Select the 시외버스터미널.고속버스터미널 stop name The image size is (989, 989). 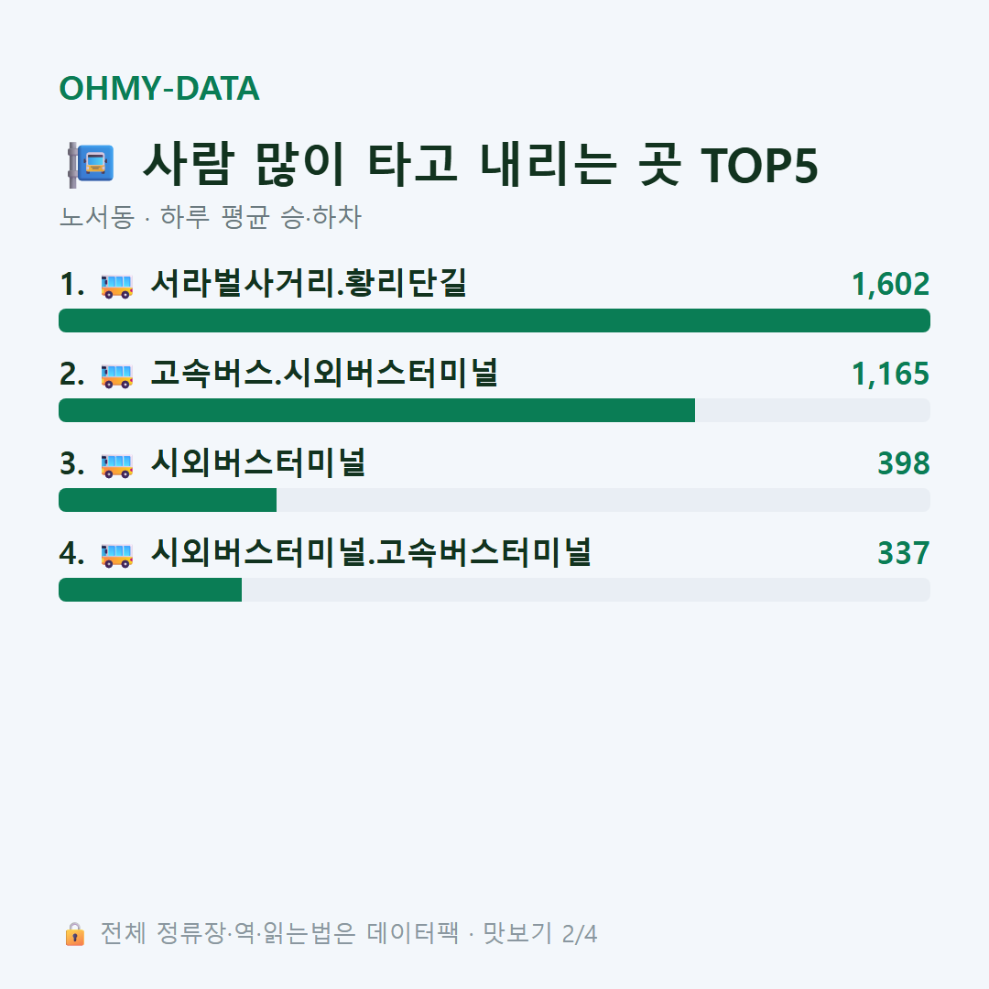(371, 552)
